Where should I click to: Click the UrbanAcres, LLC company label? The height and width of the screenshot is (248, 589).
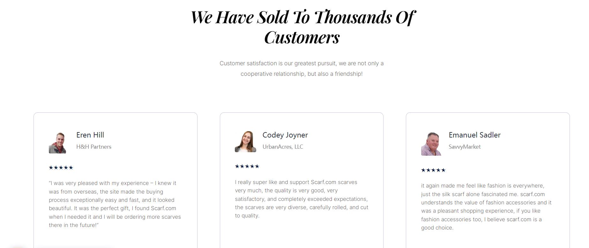click(283, 147)
